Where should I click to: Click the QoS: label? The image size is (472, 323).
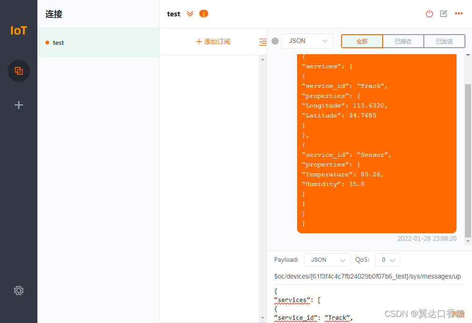pos(362,259)
